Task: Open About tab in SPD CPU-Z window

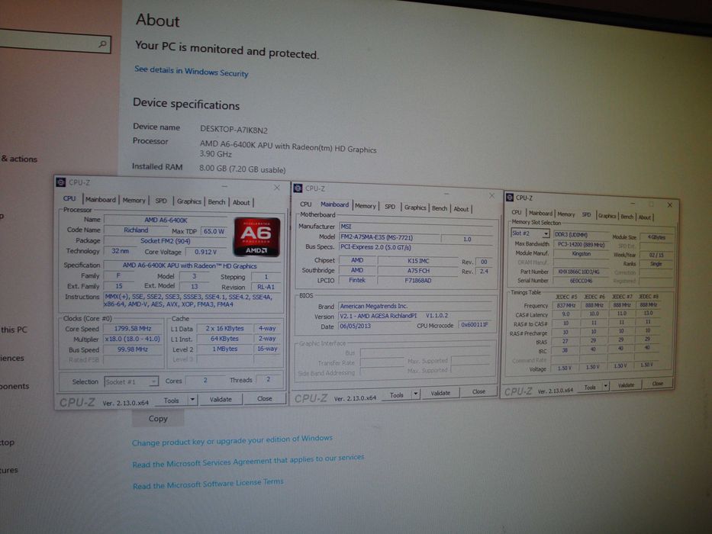Action: click(x=645, y=217)
